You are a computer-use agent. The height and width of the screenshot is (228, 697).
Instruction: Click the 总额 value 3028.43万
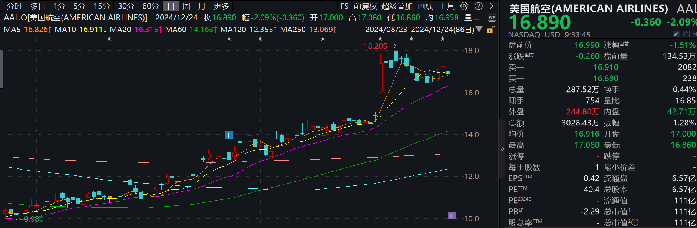(580, 123)
